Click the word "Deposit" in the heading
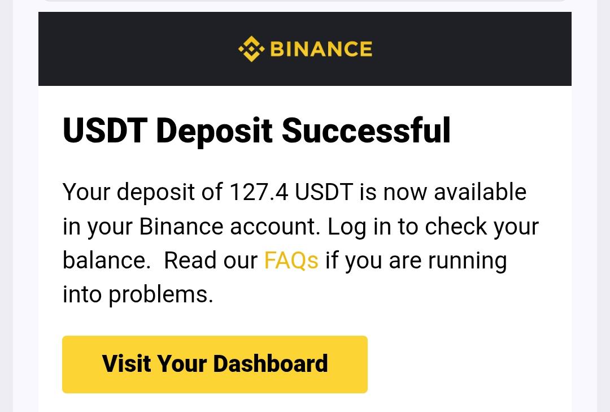The image size is (610, 412). 214,131
